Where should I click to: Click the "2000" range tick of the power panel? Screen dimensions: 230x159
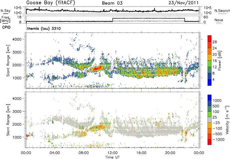tap(17, 65)
